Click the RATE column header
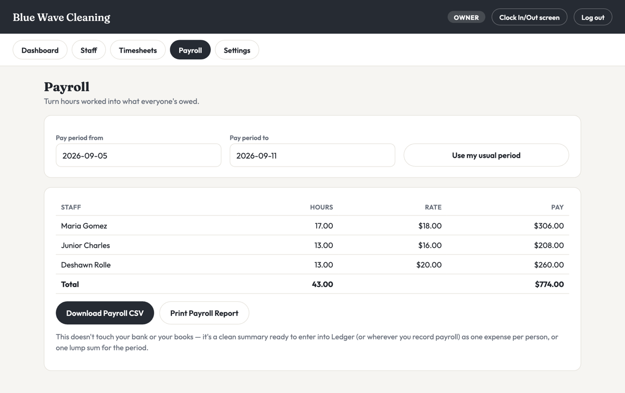Viewport: 625px width, 393px height. 433,207
